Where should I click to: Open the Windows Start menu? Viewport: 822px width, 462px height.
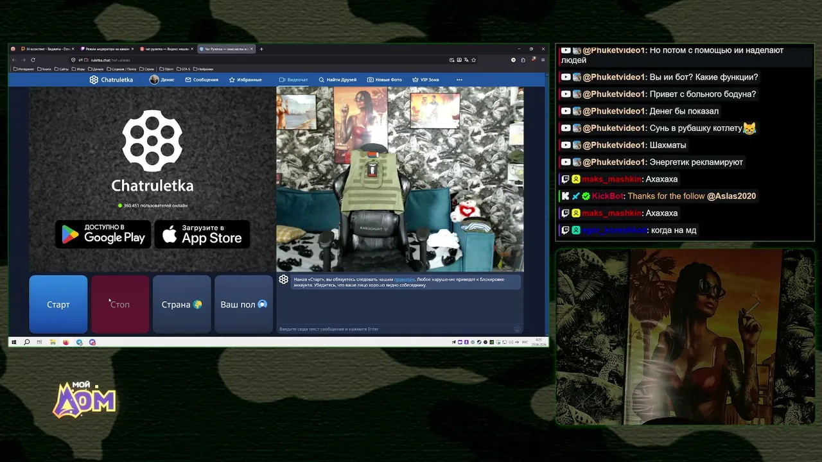13,342
